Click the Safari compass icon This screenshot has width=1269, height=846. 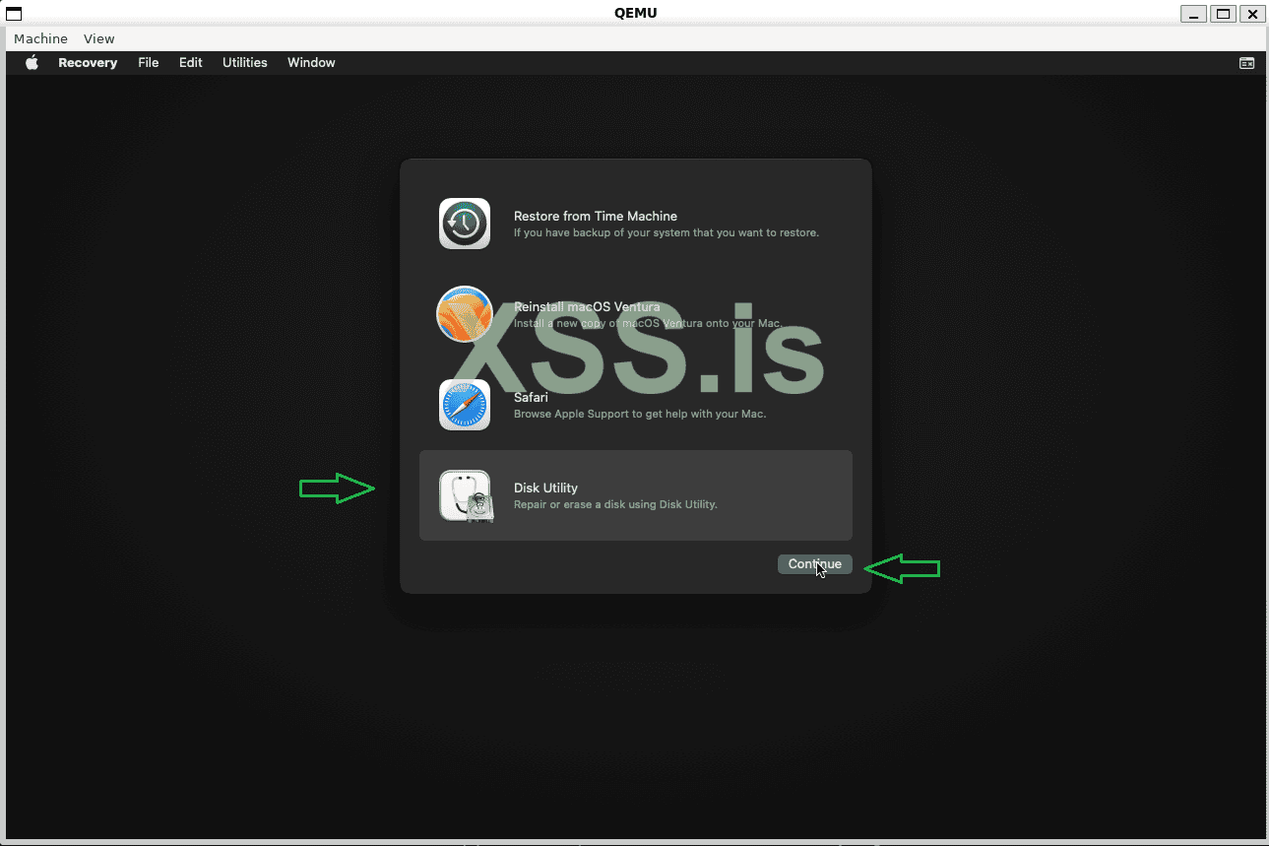tap(465, 405)
